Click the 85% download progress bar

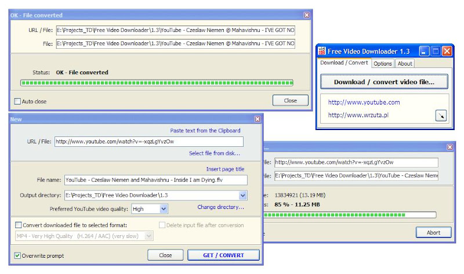point(350,215)
